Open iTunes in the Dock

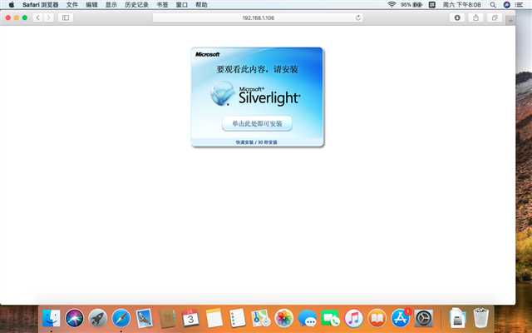click(354, 318)
